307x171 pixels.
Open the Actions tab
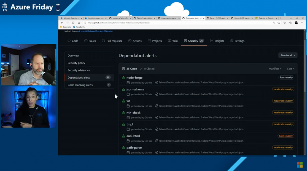click(135, 41)
